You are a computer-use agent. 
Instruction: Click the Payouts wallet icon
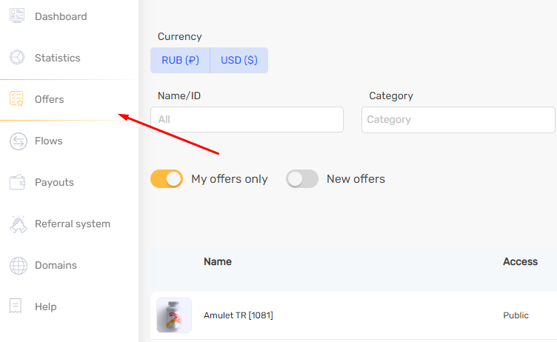pyautogui.click(x=17, y=182)
